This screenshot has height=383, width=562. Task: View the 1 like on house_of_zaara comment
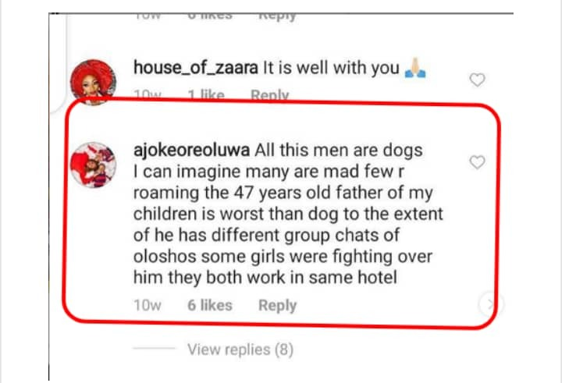point(206,95)
